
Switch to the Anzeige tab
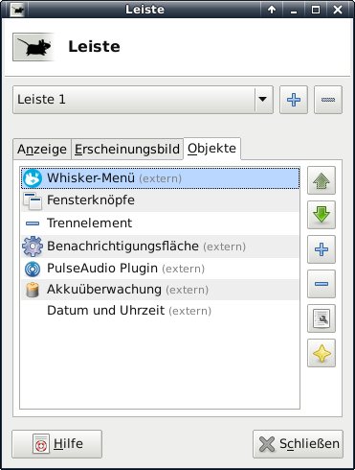(42, 149)
